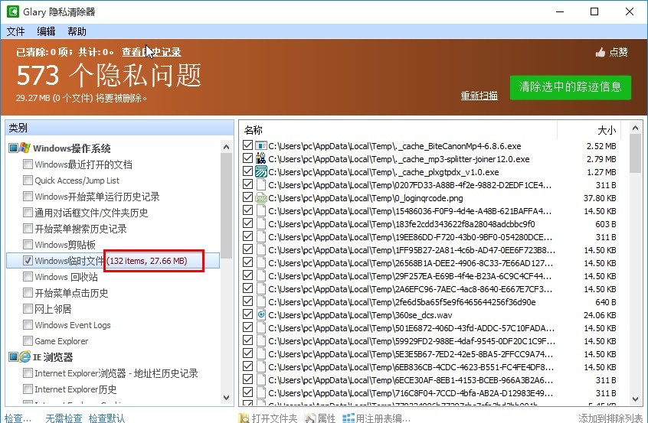
Task: Tick 开始菜单搜索历史记录 checkbox
Action: pyautogui.click(x=28, y=229)
